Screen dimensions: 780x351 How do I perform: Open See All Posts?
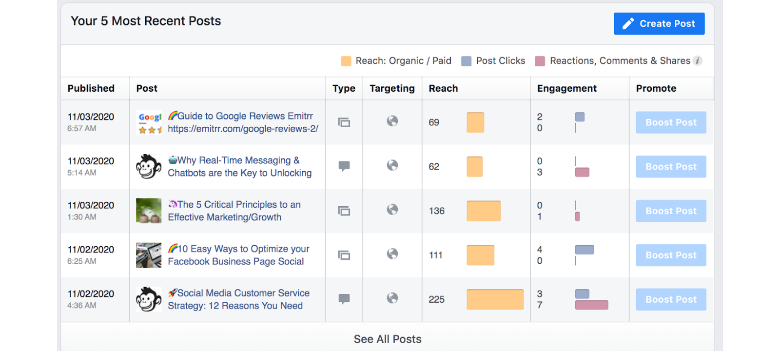pos(388,339)
